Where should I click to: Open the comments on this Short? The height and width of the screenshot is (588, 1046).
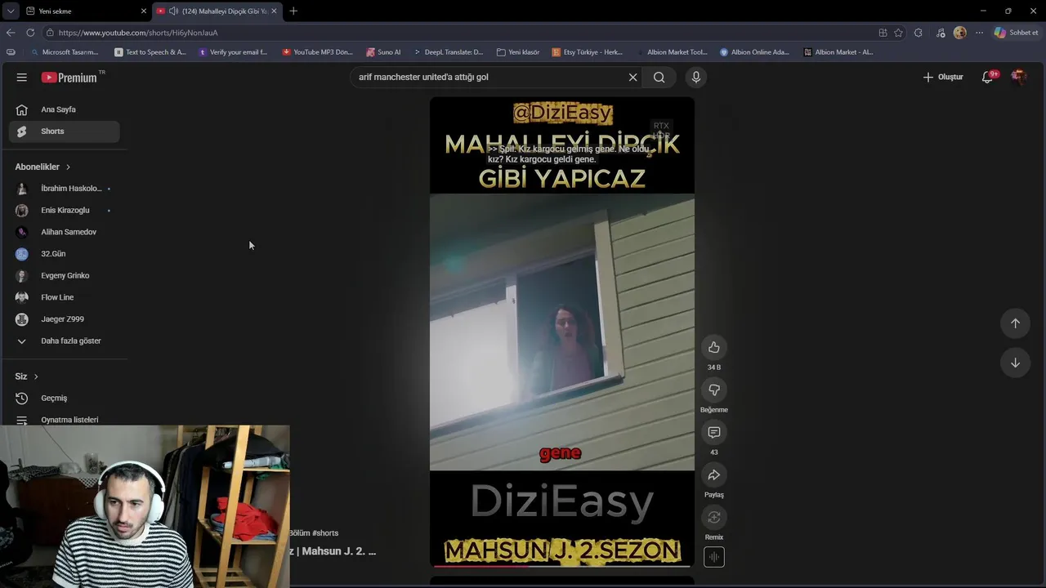[713, 432]
